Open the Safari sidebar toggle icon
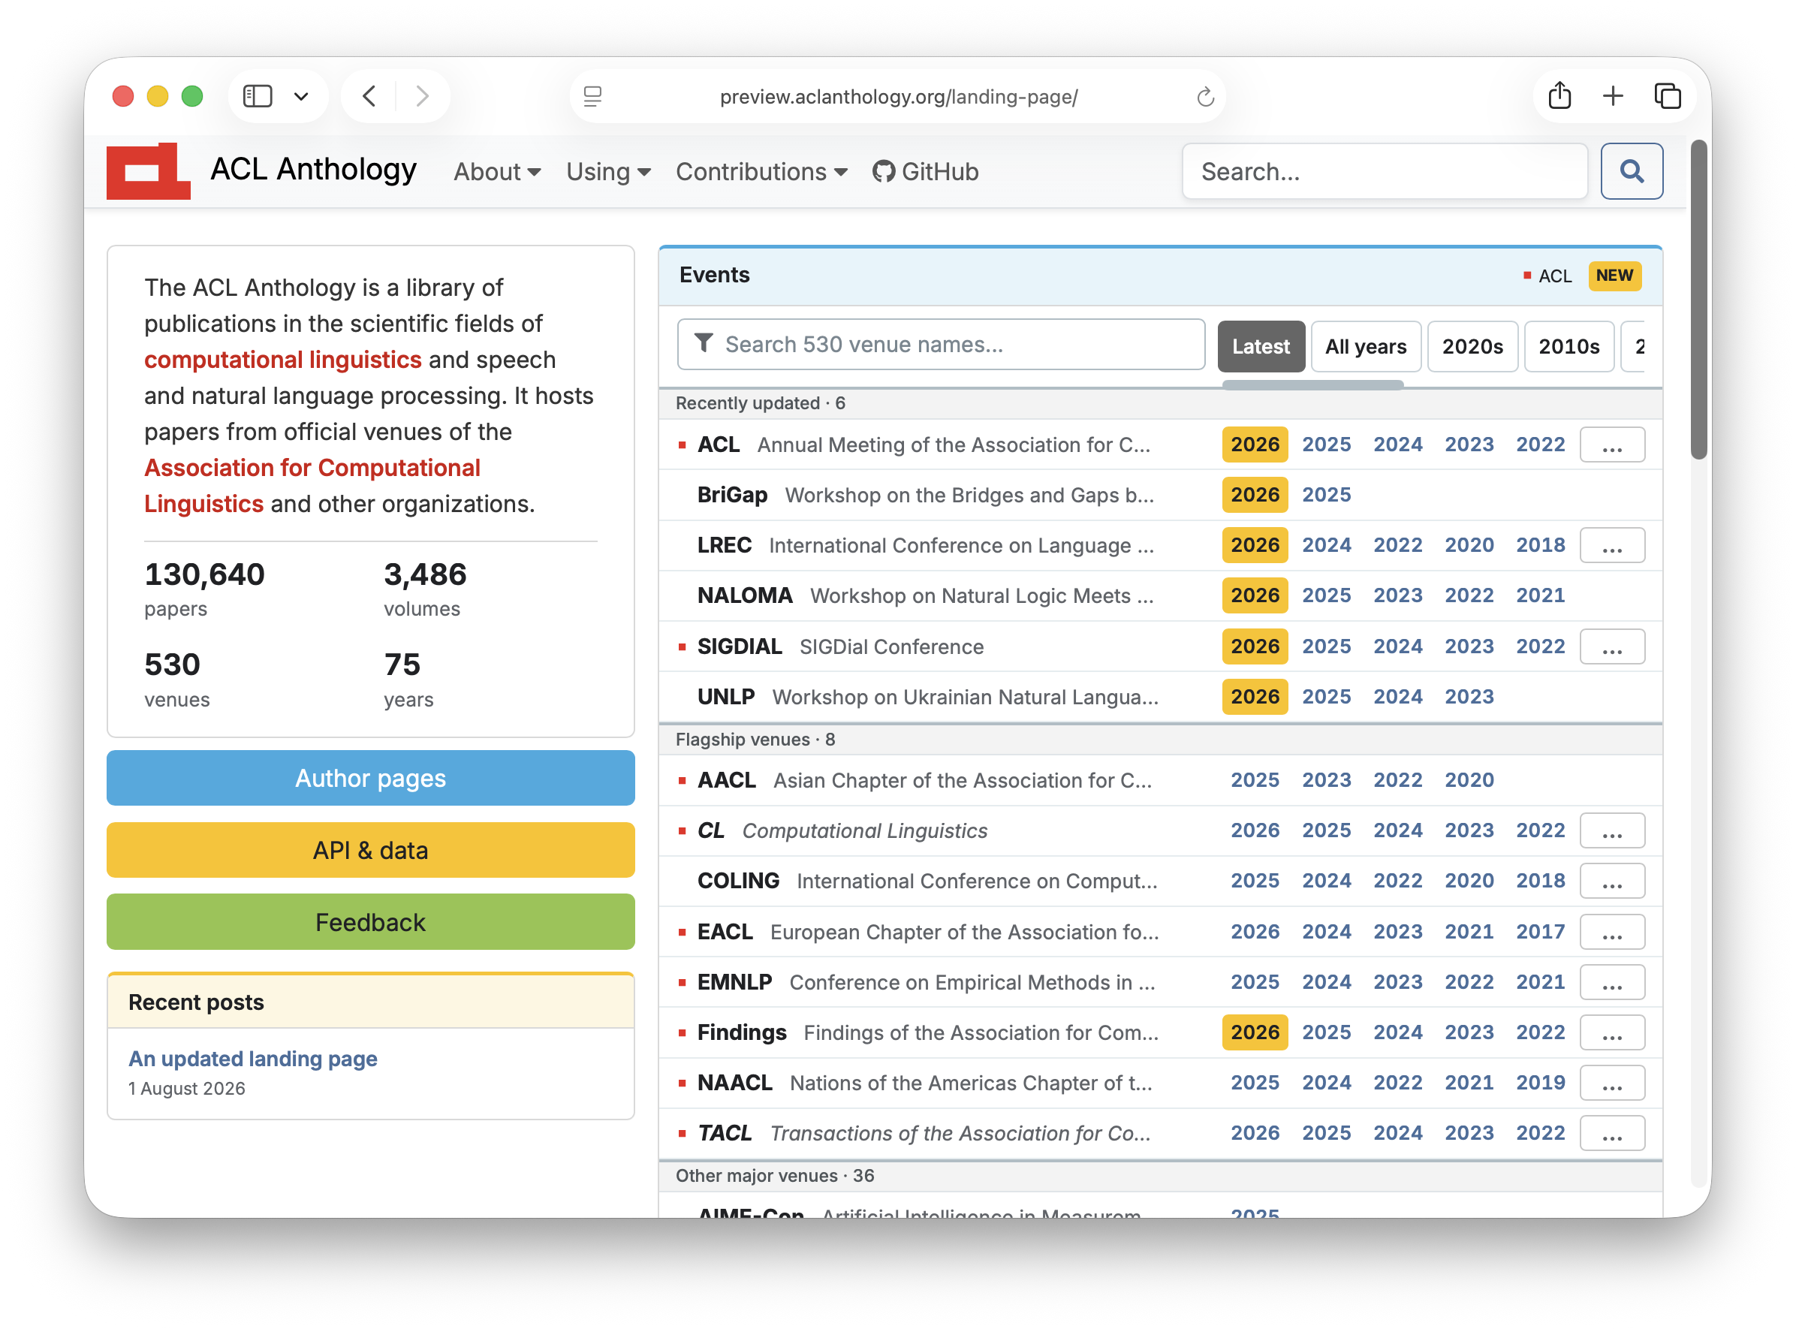Screen dimensions: 1796x1329 point(258,97)
